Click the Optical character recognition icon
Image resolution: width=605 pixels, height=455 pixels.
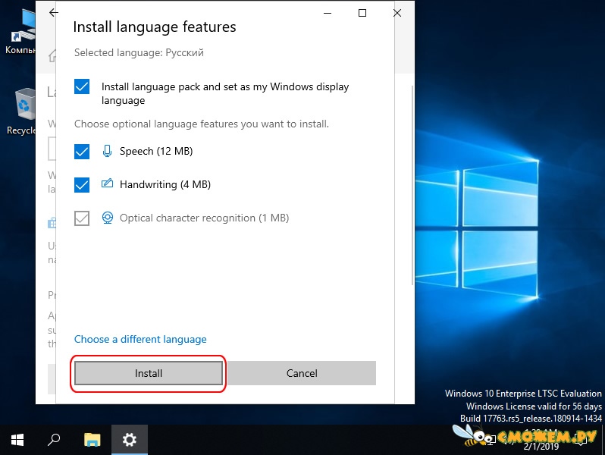(107, 218)
